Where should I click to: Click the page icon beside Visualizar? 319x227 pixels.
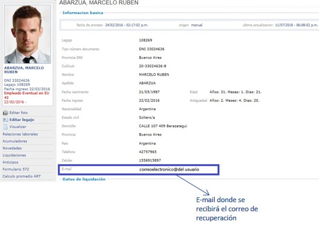(5, 127)
